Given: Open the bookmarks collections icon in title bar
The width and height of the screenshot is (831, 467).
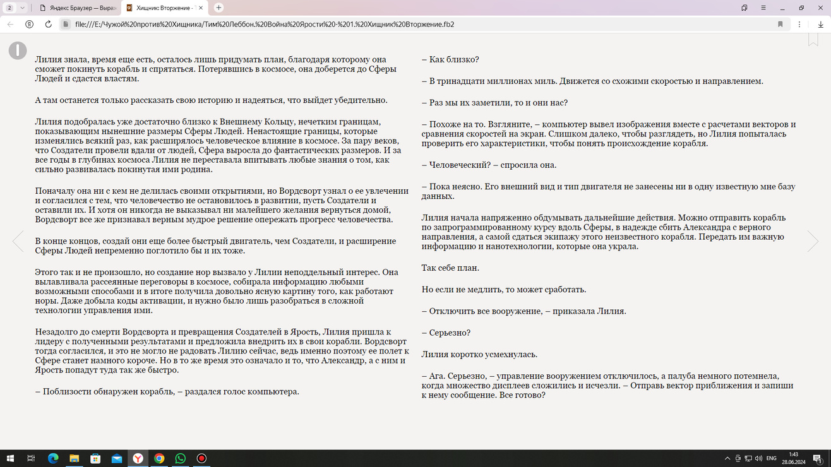Looking at the screenshot, I should coord(744,8).
